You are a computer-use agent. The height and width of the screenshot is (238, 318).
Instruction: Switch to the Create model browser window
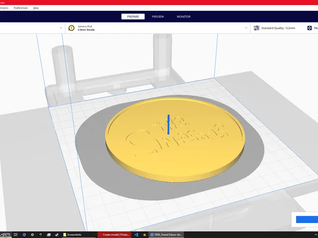point(114,235)
